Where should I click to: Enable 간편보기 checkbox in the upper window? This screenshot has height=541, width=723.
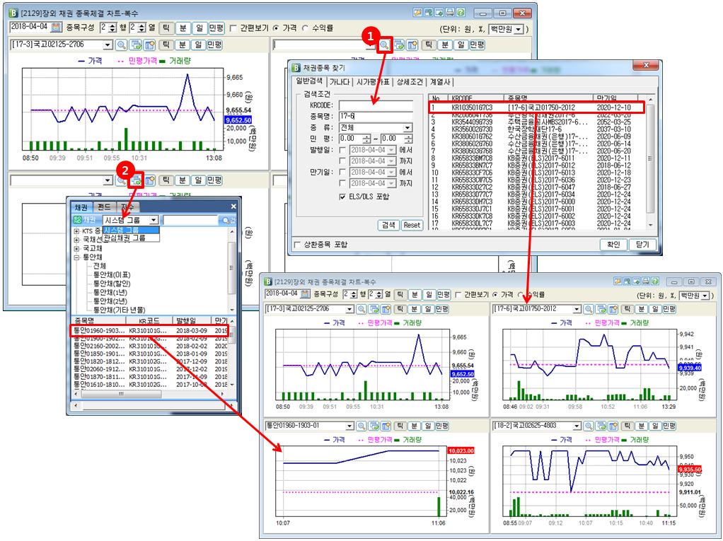tap(233, 28)
